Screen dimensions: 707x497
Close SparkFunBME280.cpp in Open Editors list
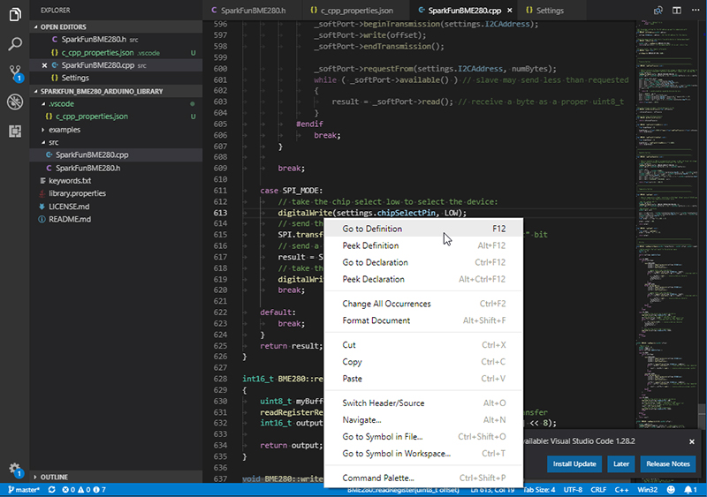(44, 65)
